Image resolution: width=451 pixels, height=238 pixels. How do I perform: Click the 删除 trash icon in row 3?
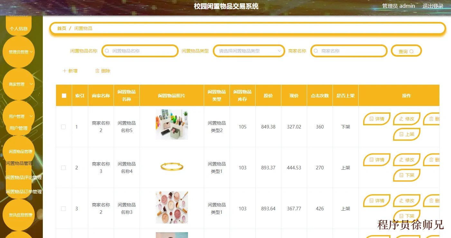click(x=431, y=201)
